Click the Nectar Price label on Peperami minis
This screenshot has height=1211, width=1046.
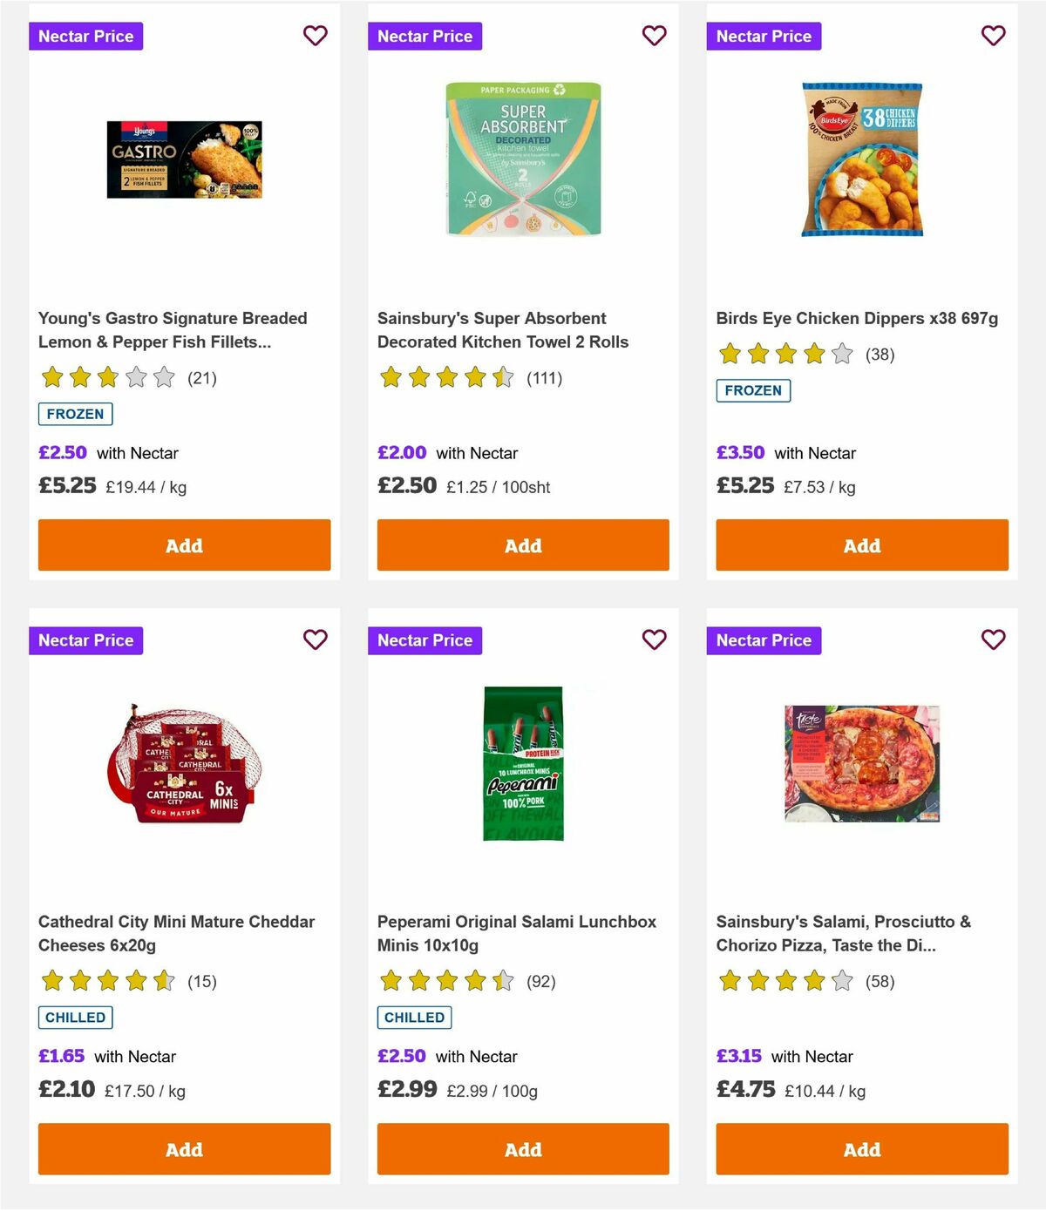pos(425,639)
